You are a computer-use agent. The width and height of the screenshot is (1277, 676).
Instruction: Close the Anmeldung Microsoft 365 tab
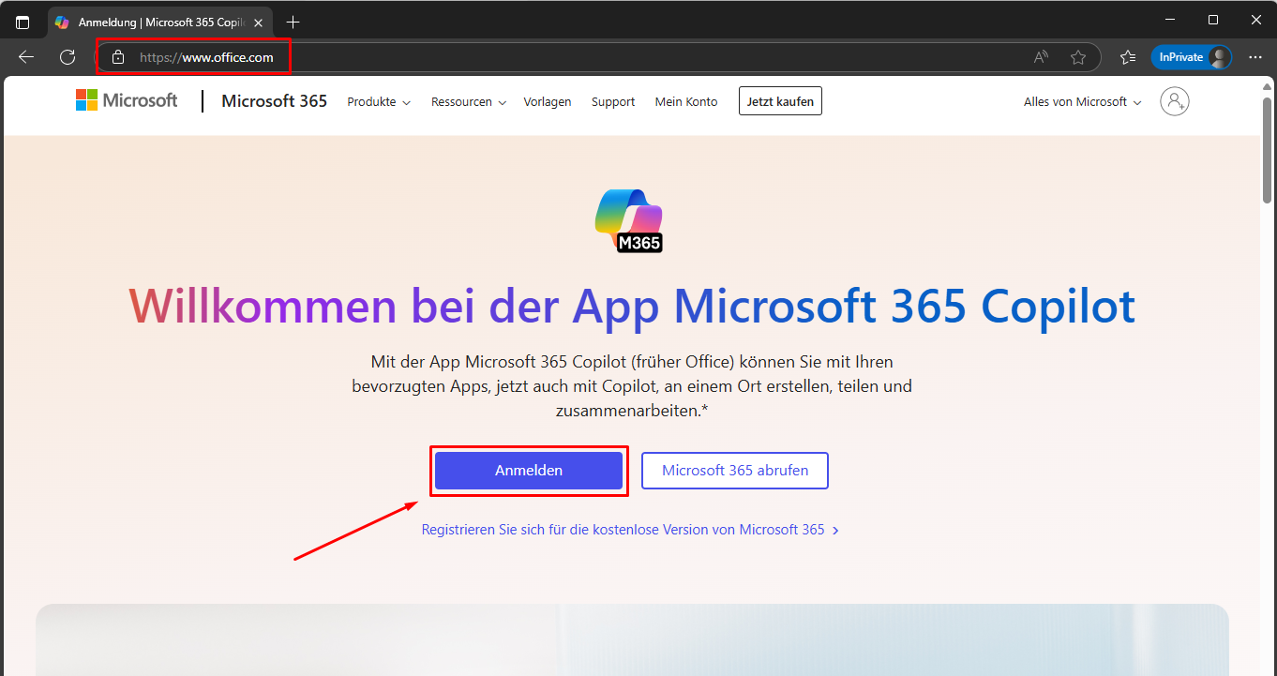pos(259,22)
